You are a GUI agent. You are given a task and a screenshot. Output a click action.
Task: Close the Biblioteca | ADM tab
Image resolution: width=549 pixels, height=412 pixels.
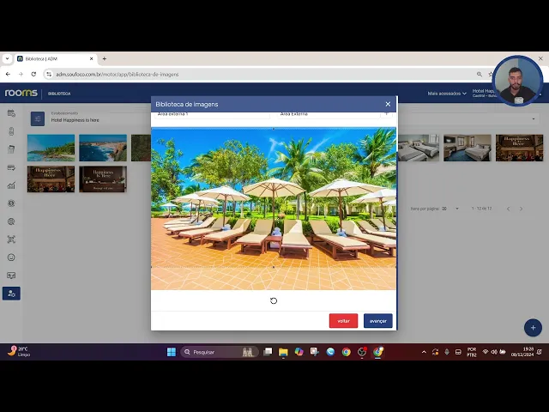click(x=92, y=59)
